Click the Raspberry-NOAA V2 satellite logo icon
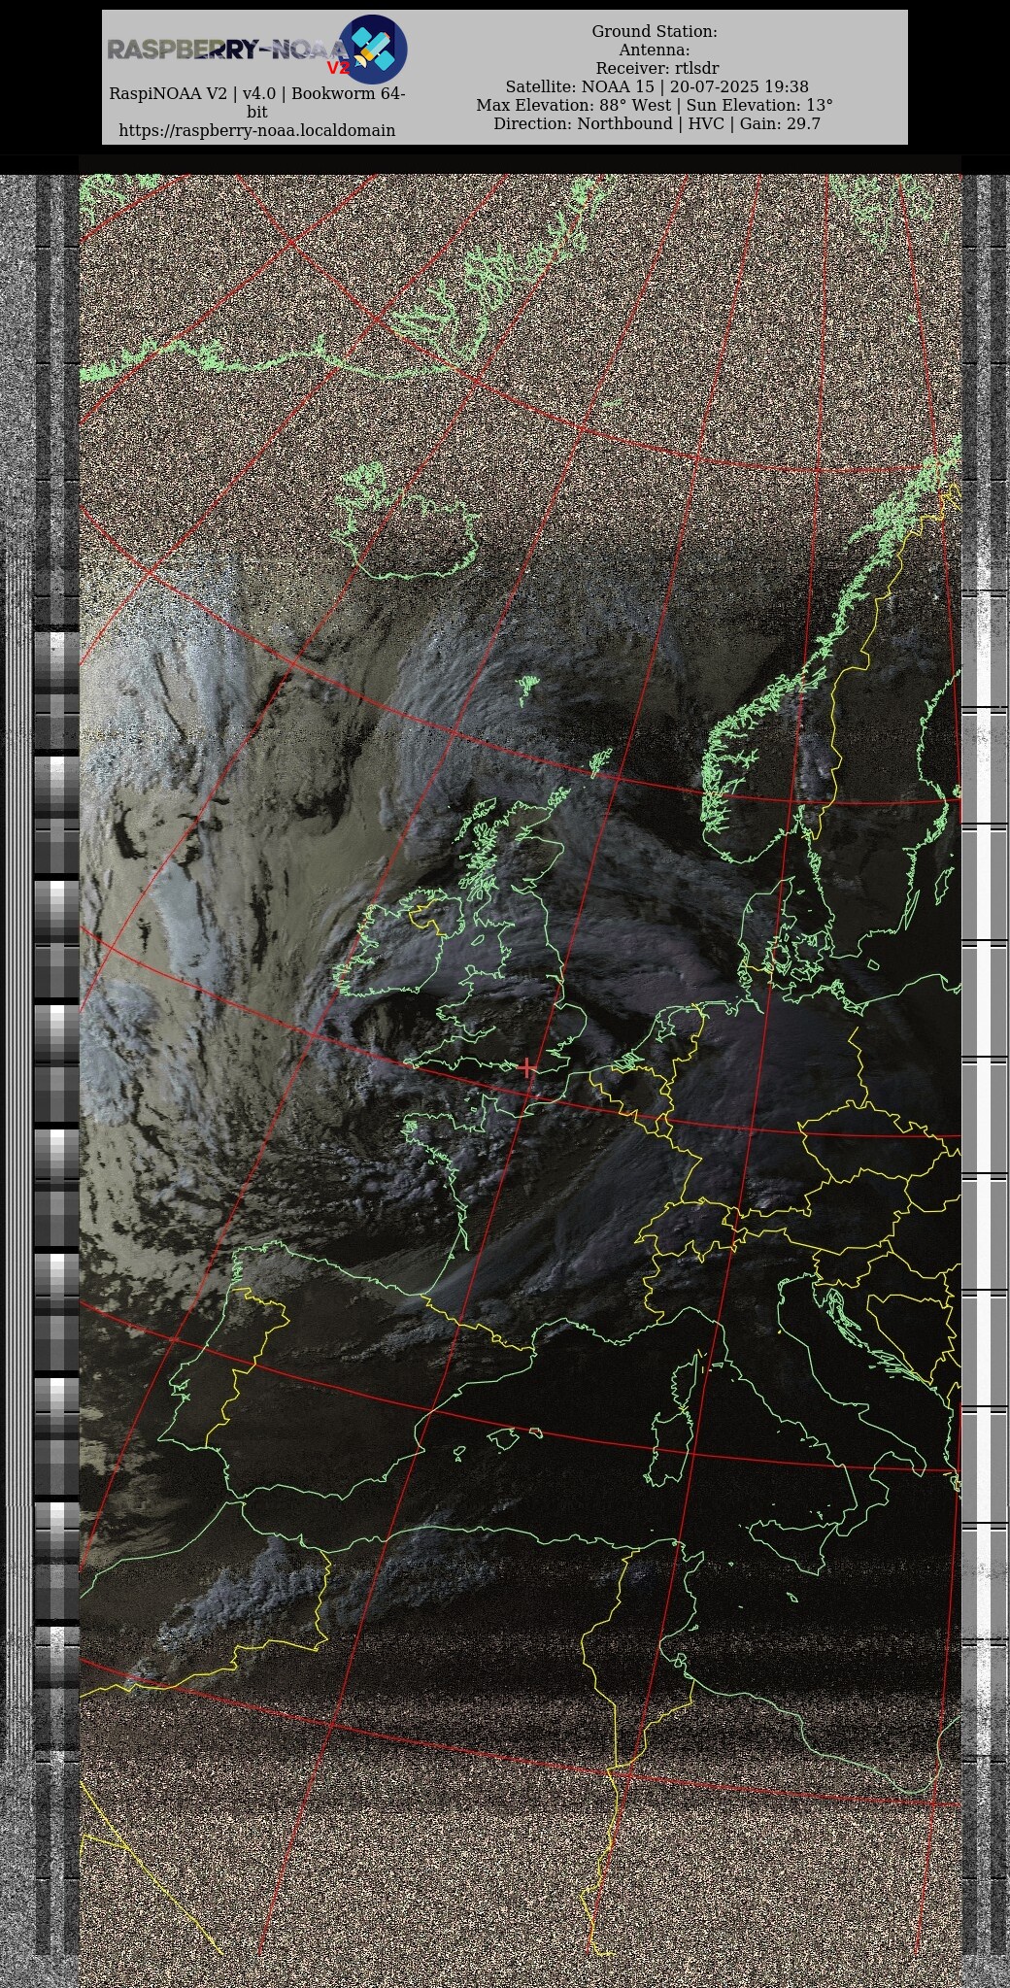This screenshot has height=1988, width=1010. click(372, 49)
